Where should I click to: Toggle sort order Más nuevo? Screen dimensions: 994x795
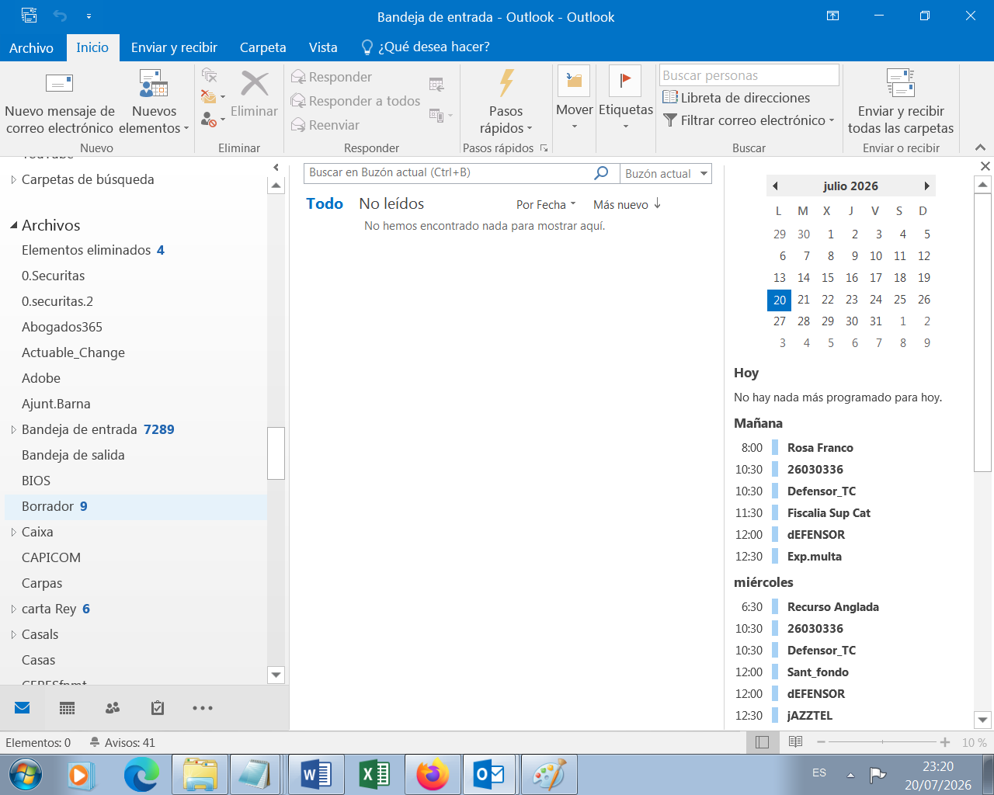627,204
